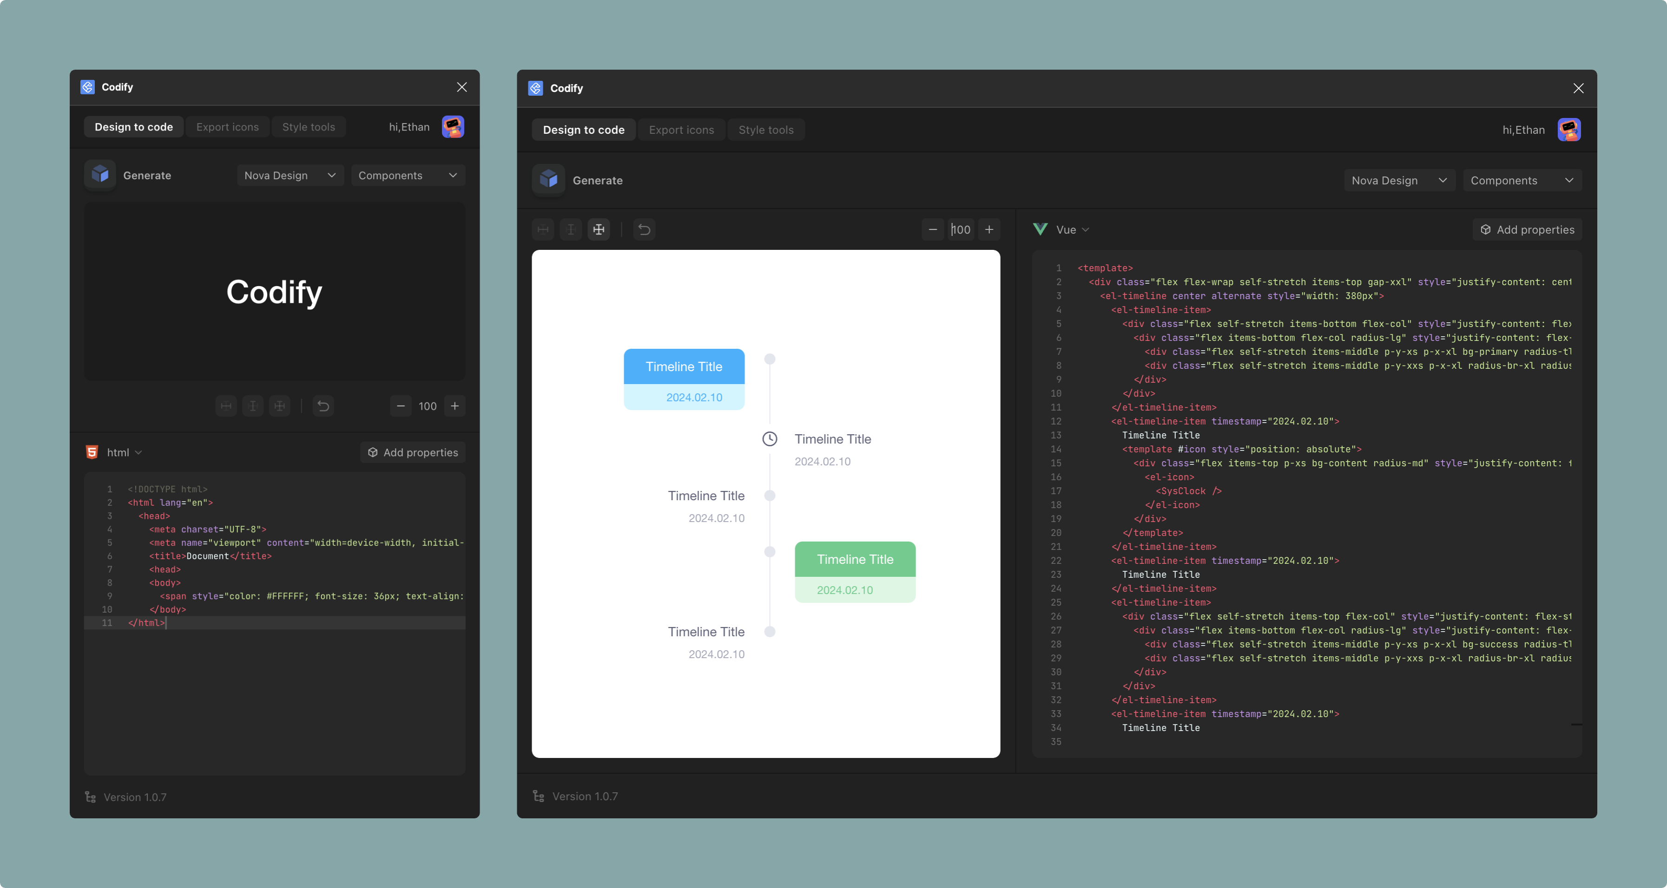Switch to Export icons tab in small window
Screen dimensions: 1667x888
(x=227, y=127)
